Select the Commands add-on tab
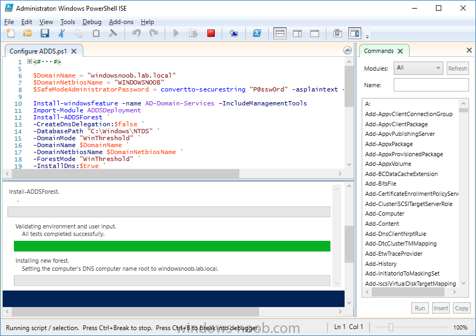Screen dimensions: 476x336 tap(379, 51)
